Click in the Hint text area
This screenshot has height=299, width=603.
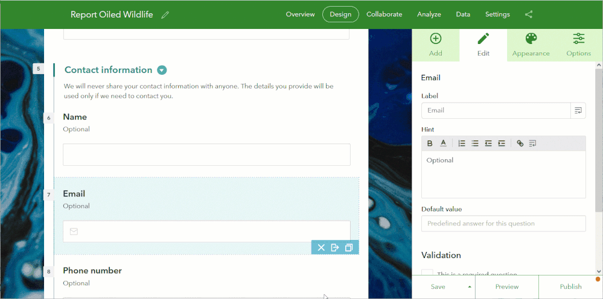pos(504,174)
